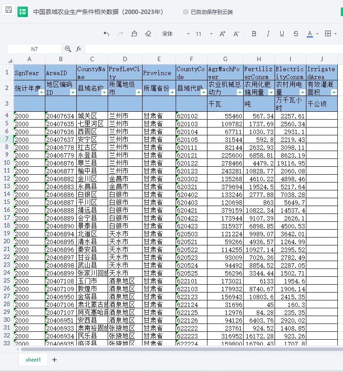Image resolution: width=343 pixels, height=372 pixels.
Task: Click the clear formatting eraser icon
Action: pyautogui.click(x=148, y=34)
